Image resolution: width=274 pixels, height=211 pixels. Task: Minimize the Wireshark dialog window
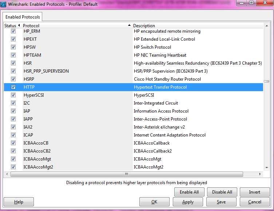click(x=242, y=3)
